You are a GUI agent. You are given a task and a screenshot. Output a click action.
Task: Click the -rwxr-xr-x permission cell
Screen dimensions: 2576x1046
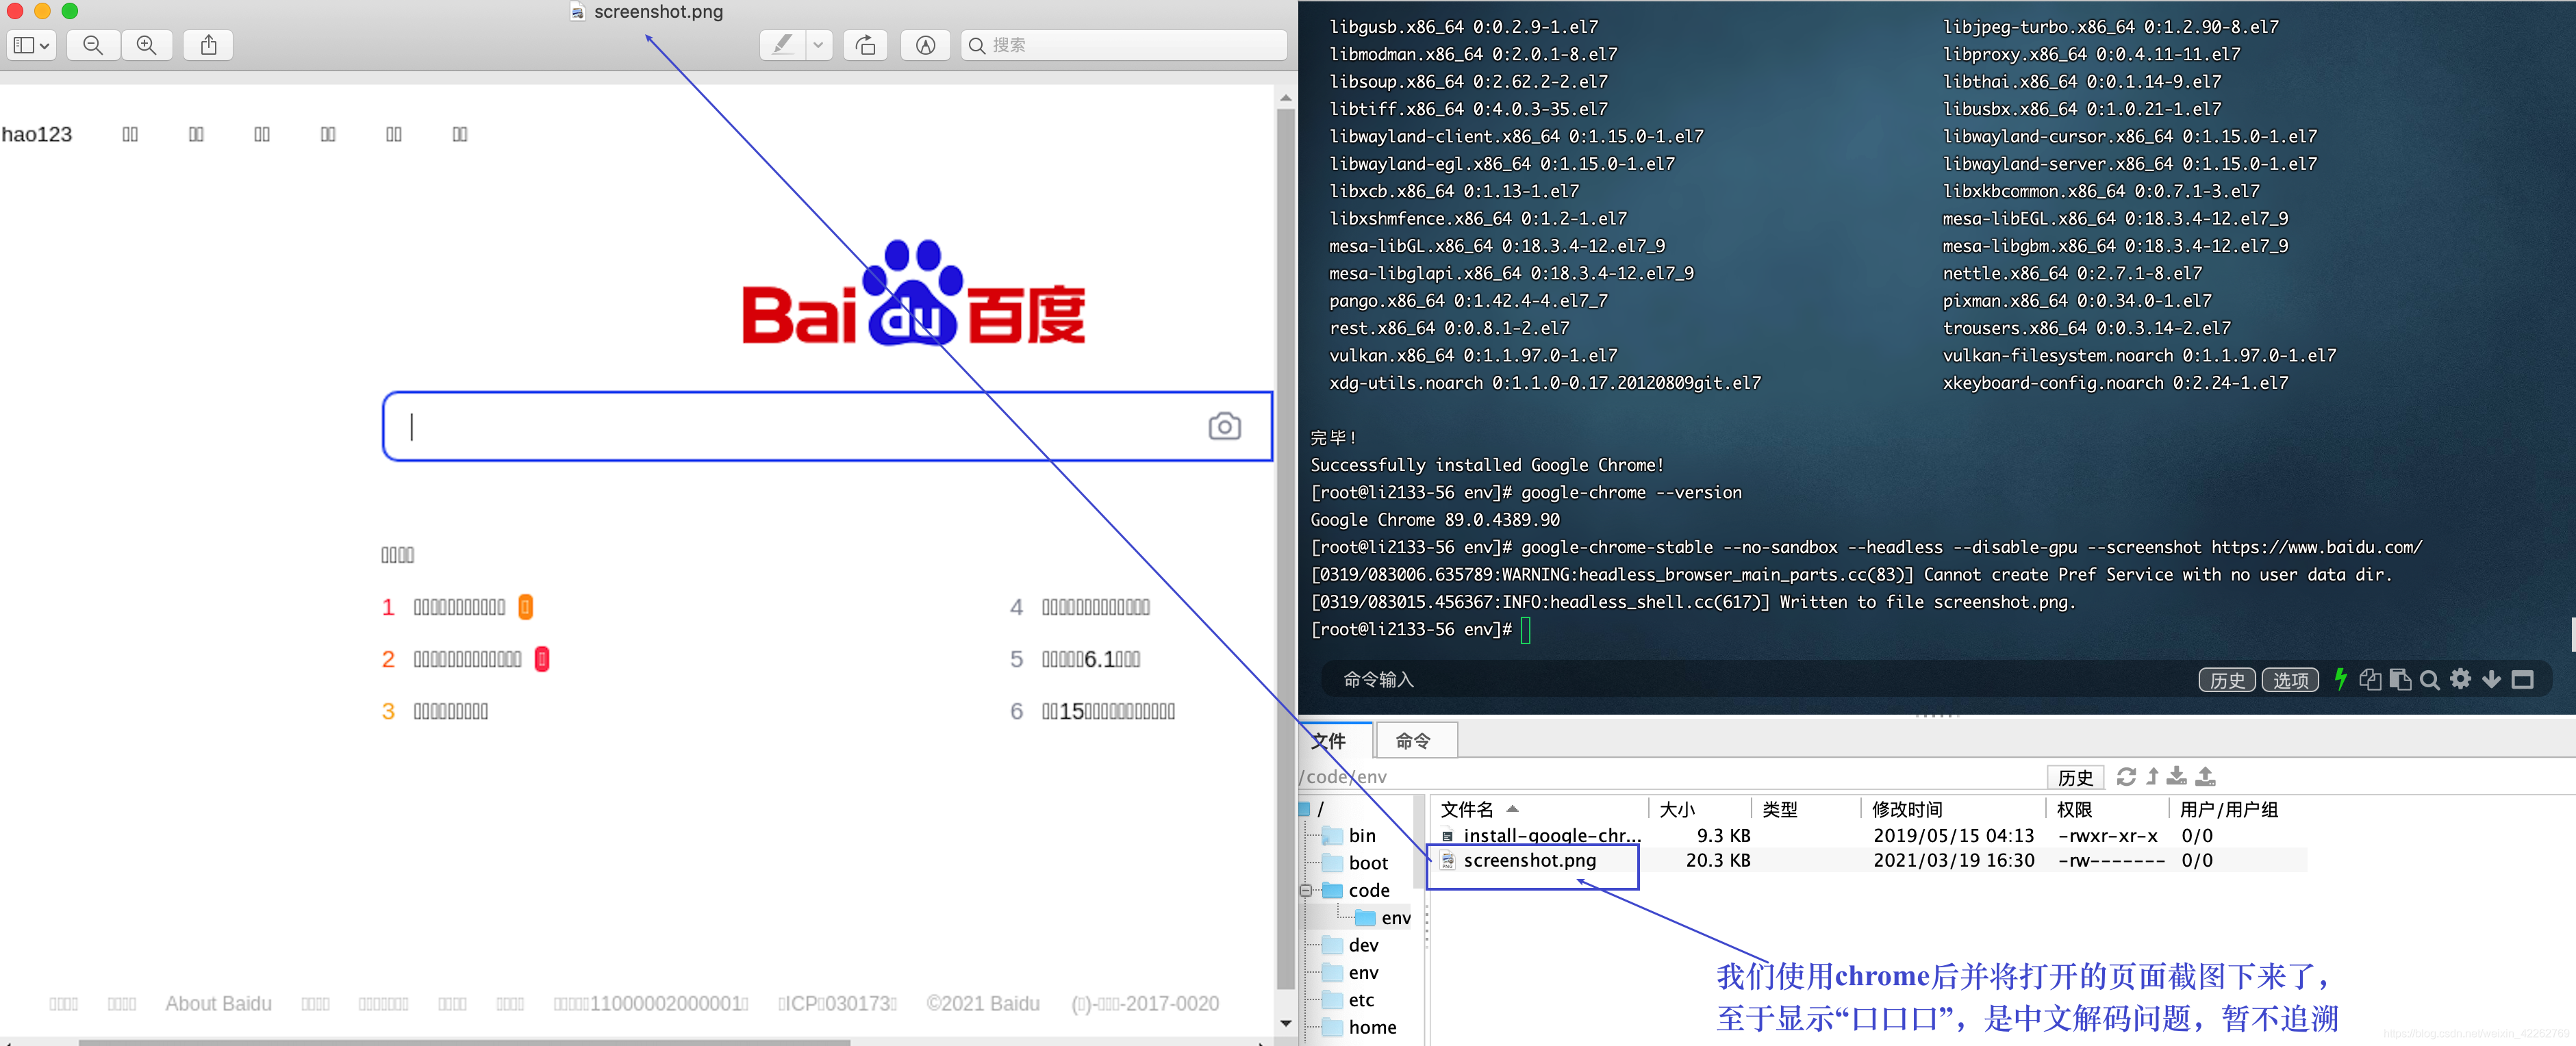(x=2107, y=835)
